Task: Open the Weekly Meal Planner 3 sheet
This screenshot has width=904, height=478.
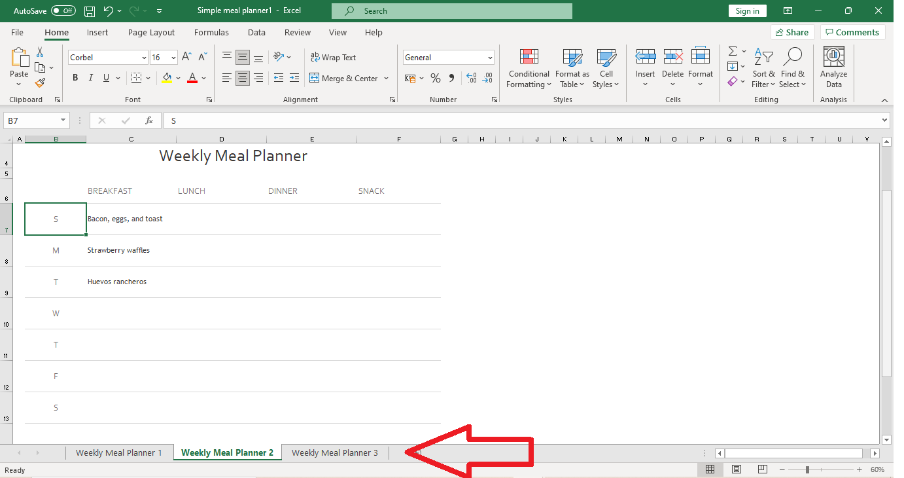Action: pos(335,452)
